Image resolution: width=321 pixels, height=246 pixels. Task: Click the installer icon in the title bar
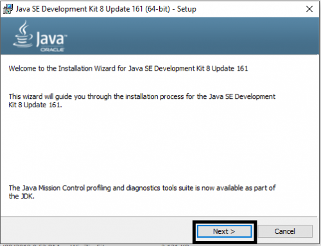pyautogui.click(x=8, y=9)
